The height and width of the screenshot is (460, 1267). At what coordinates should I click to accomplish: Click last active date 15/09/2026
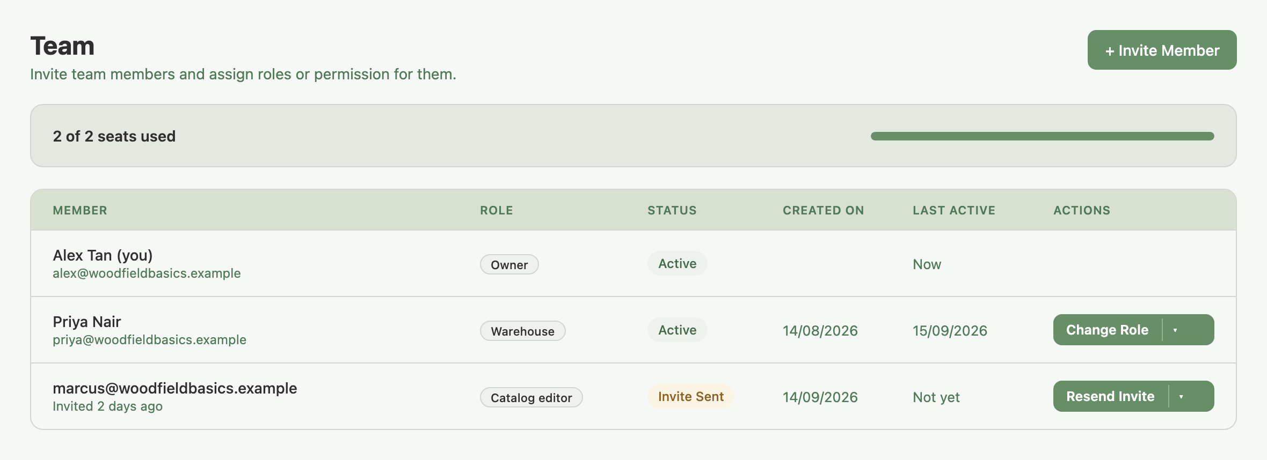pyautogui.click(x=950, y=331)
